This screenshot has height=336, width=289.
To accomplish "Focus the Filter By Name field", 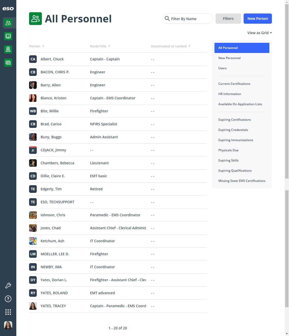I will tap(187, 19).
